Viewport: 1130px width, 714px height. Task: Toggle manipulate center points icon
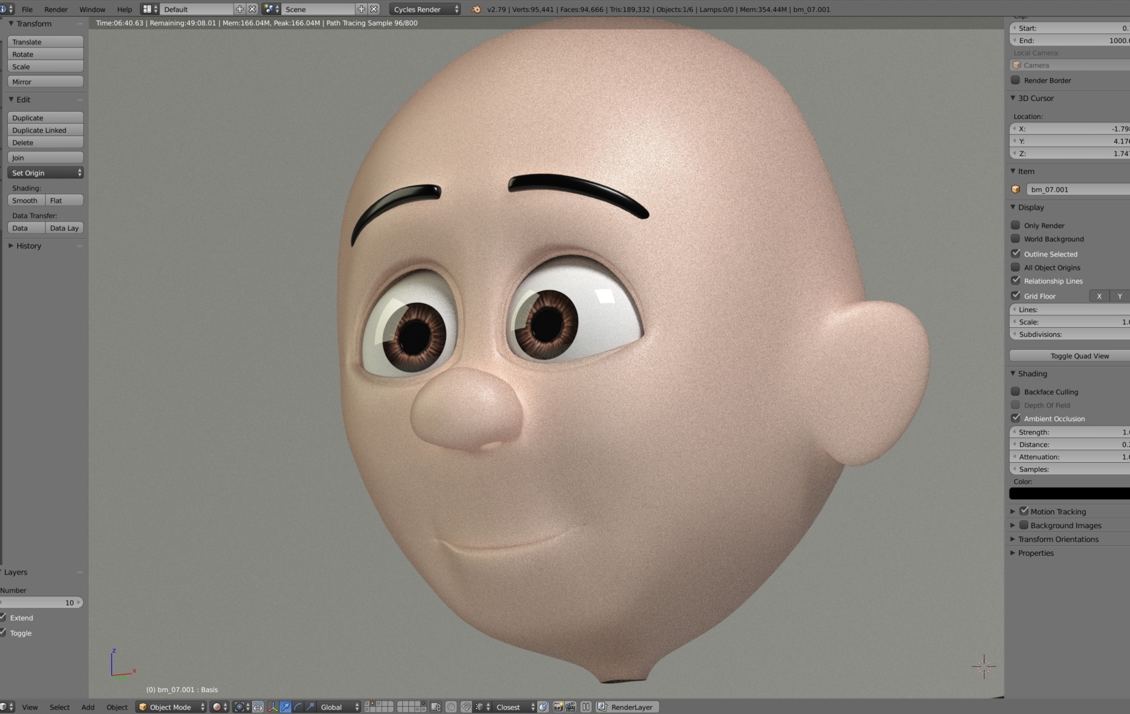tap(258, 707)
